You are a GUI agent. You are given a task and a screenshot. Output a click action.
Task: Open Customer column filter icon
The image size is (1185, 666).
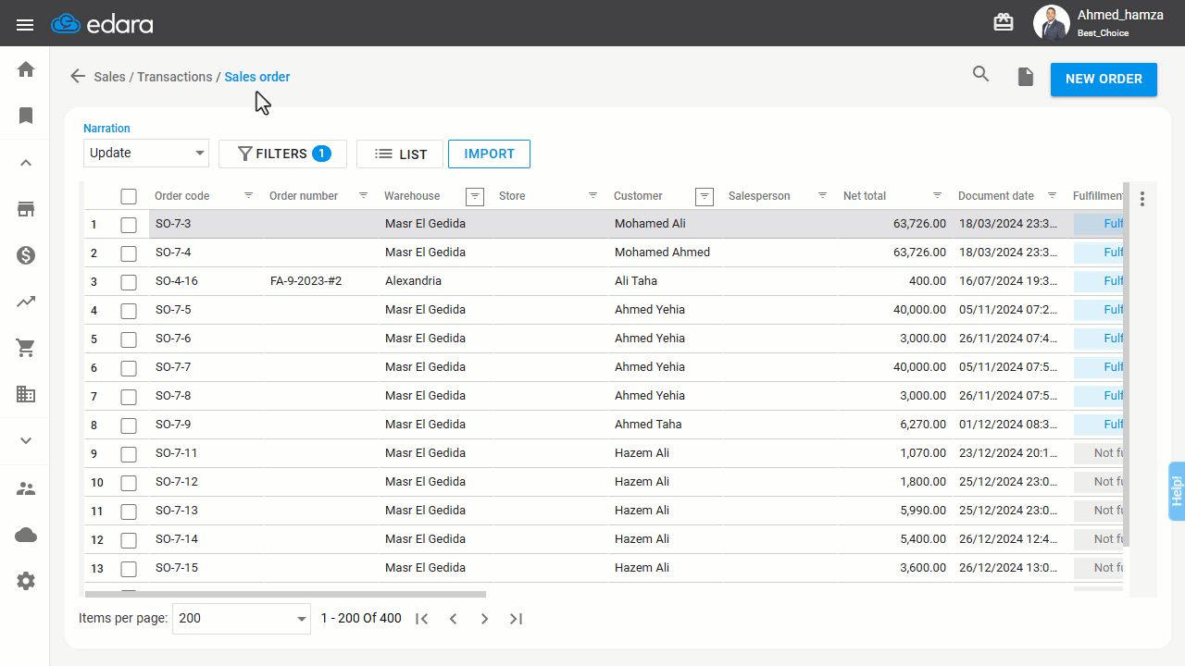coord(705,196)
